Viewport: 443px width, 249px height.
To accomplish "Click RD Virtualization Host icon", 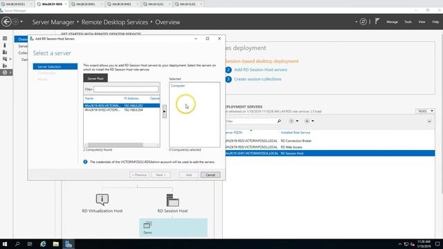I will 102,199.
